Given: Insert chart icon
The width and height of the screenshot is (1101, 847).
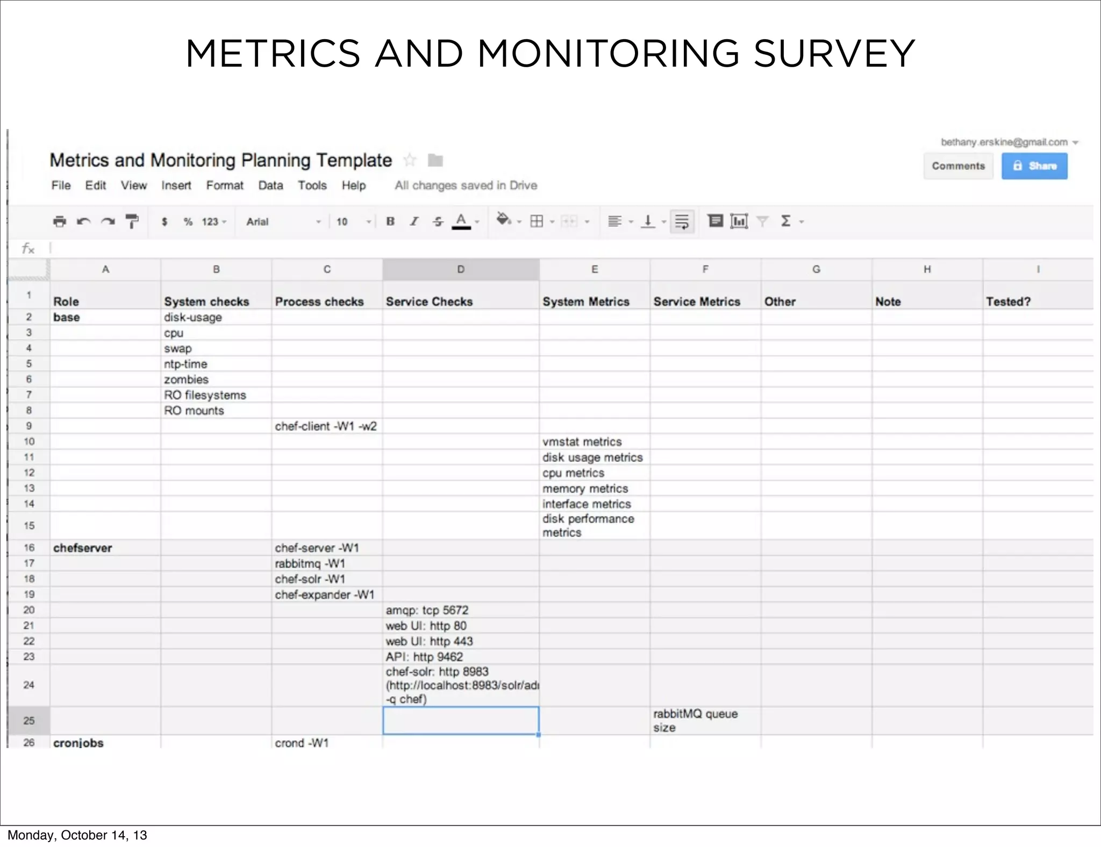Looking at the screenshot, I should click(739, 221).
